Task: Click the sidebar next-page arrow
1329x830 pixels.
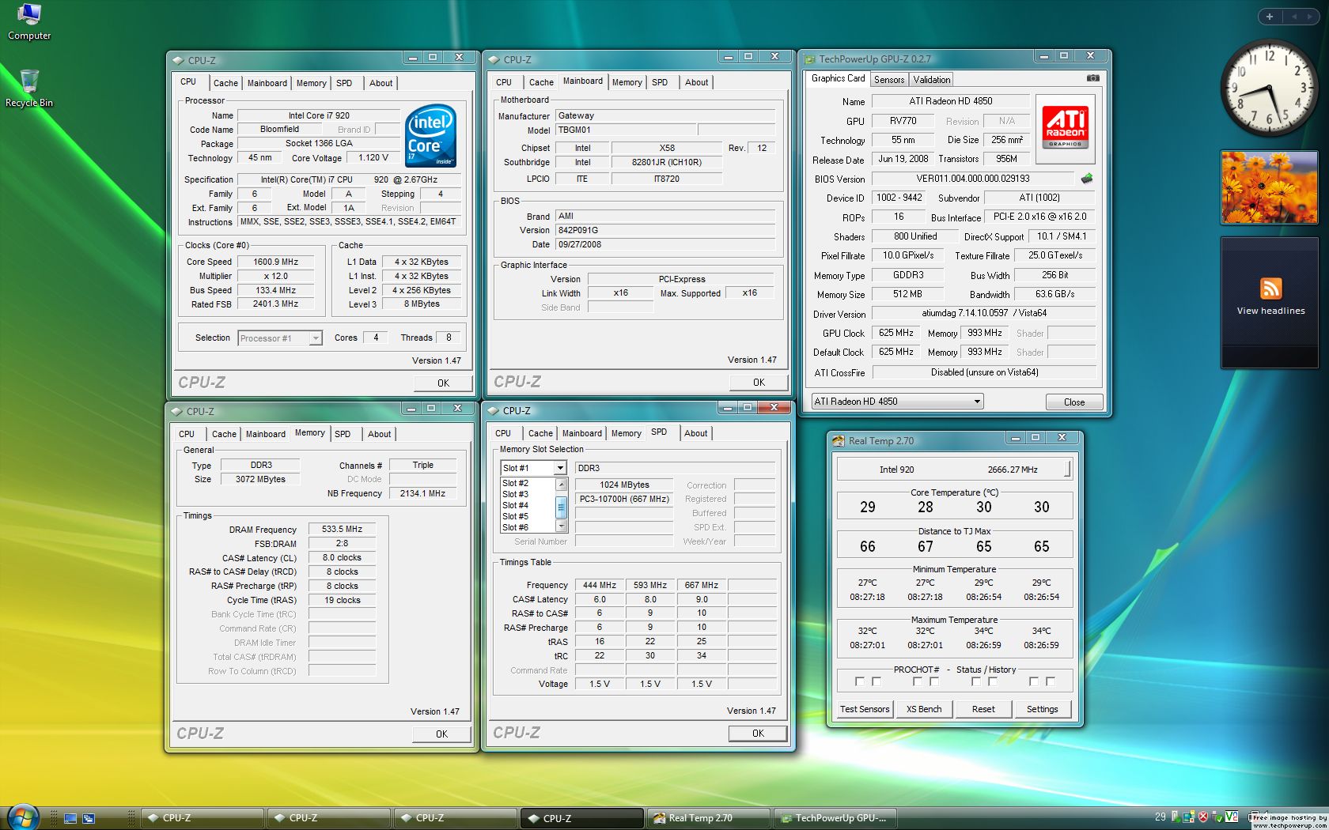Action: [1309, 17]
